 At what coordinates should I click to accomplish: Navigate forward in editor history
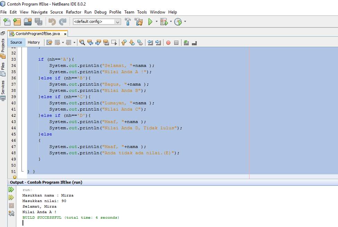[69, 42]
